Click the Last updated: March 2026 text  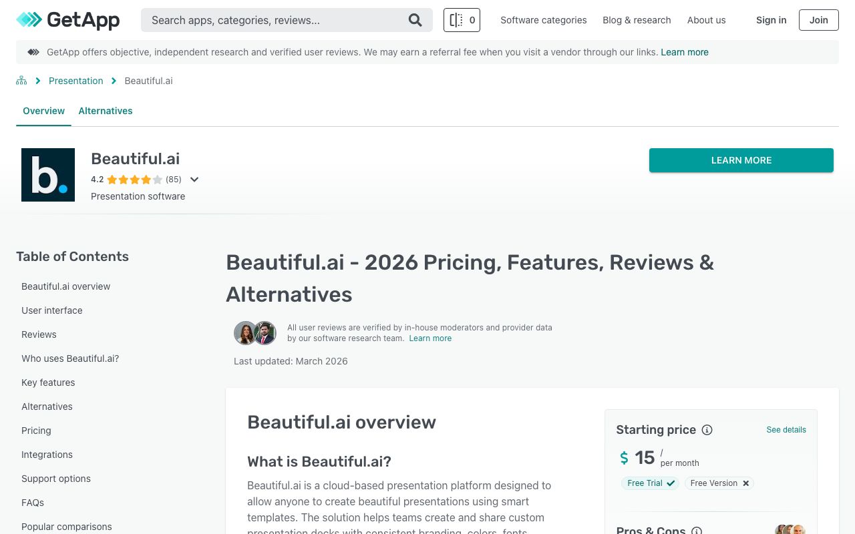click(x=291, y=361)
